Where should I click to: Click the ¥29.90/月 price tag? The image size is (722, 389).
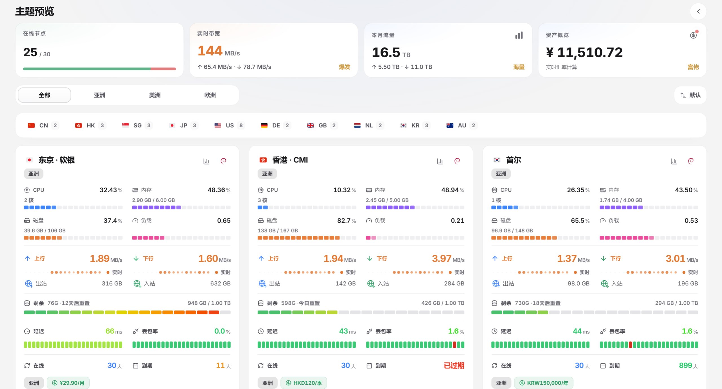pyautogui.click(x=68, y=383)
